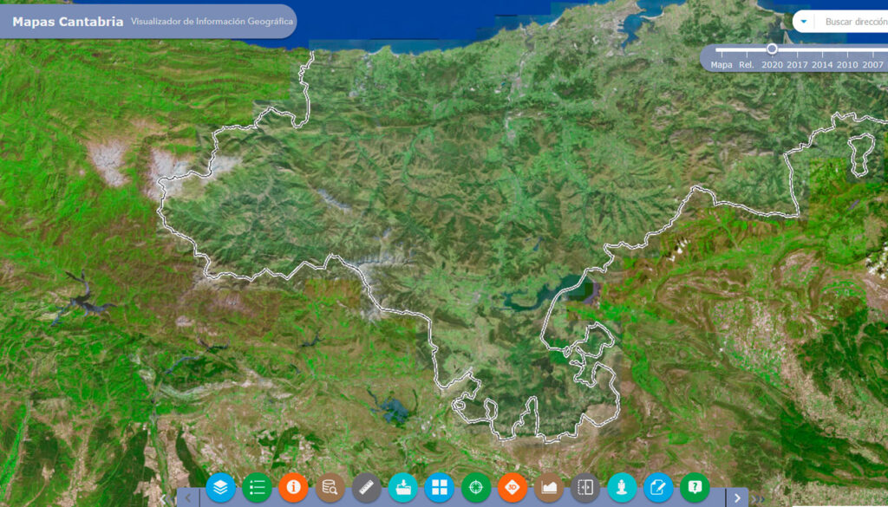
Task: Open the Download data tool
Action: click(404, 487)
